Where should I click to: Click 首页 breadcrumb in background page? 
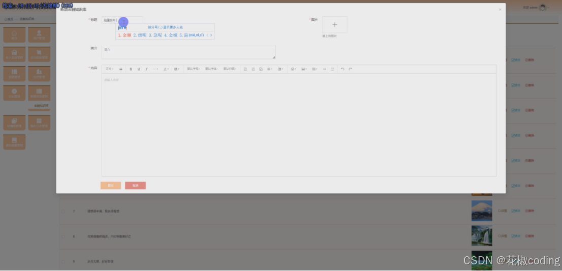pyautogui.click(x=9, y=19)
